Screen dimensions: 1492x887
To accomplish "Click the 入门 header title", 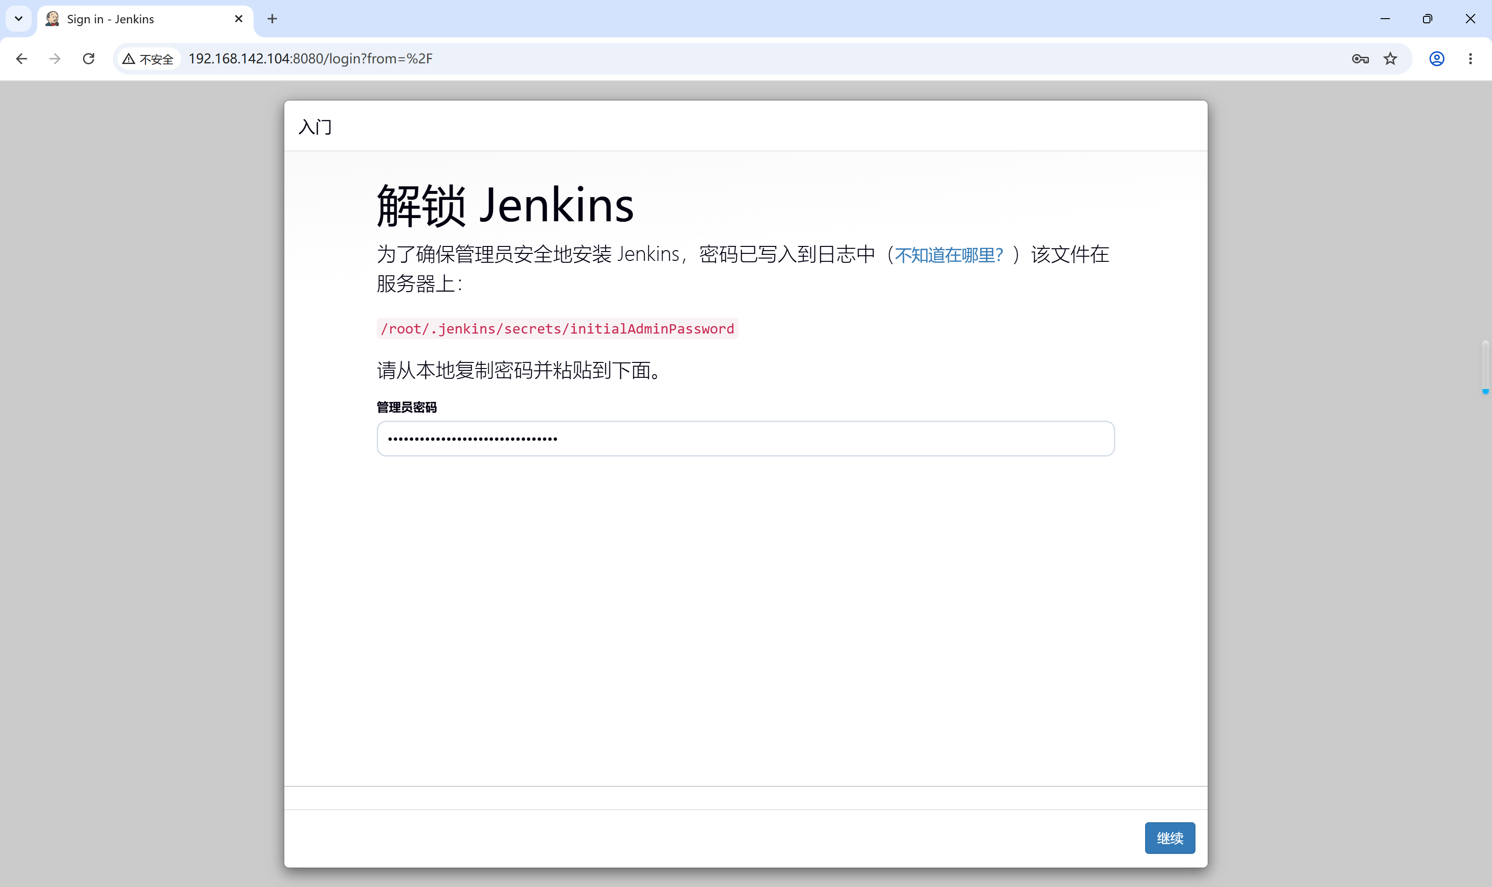I will point(315,127).
